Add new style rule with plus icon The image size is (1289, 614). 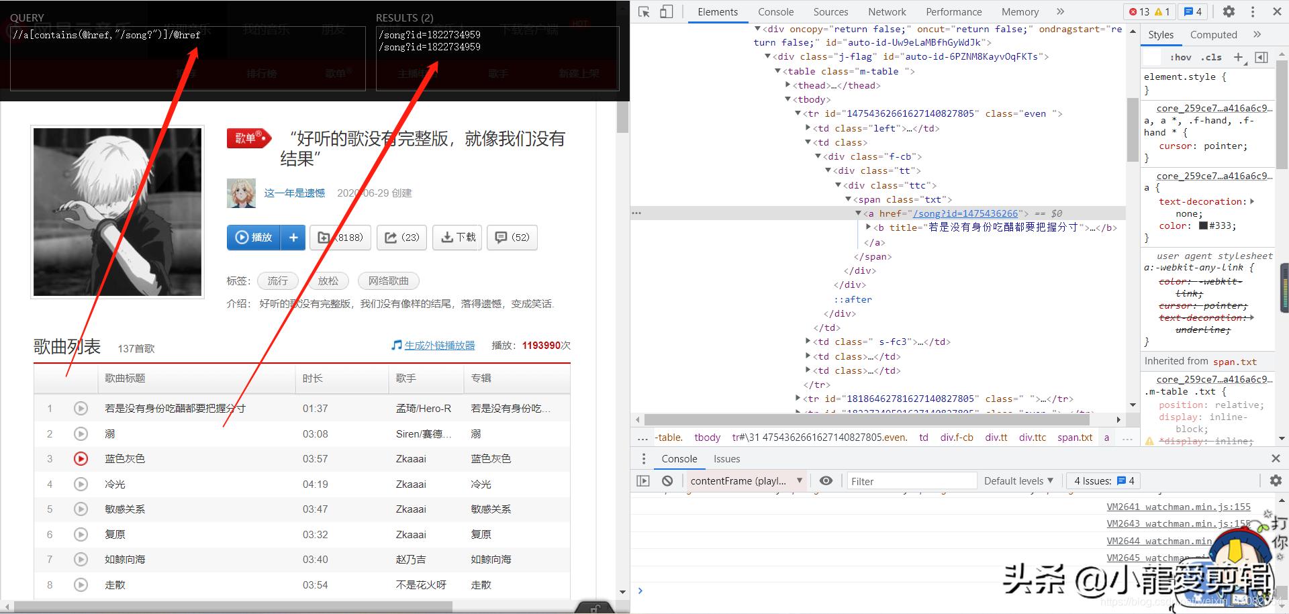point(1239,57)
